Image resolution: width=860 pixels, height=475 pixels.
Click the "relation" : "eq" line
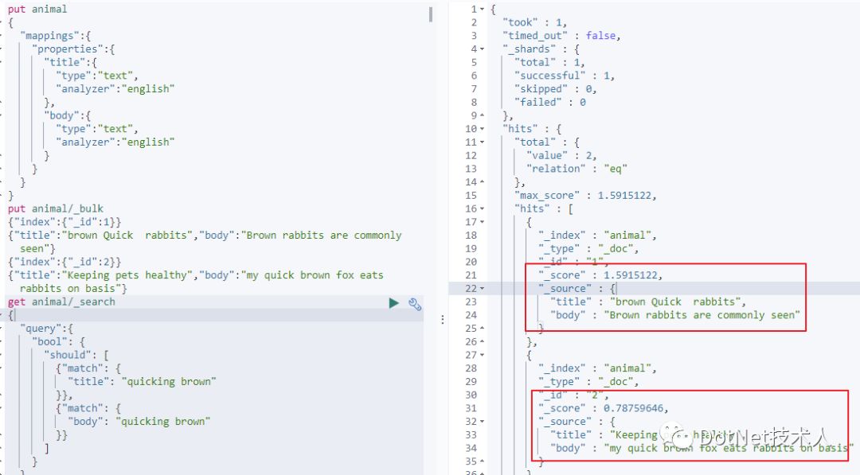pos(577,169)
